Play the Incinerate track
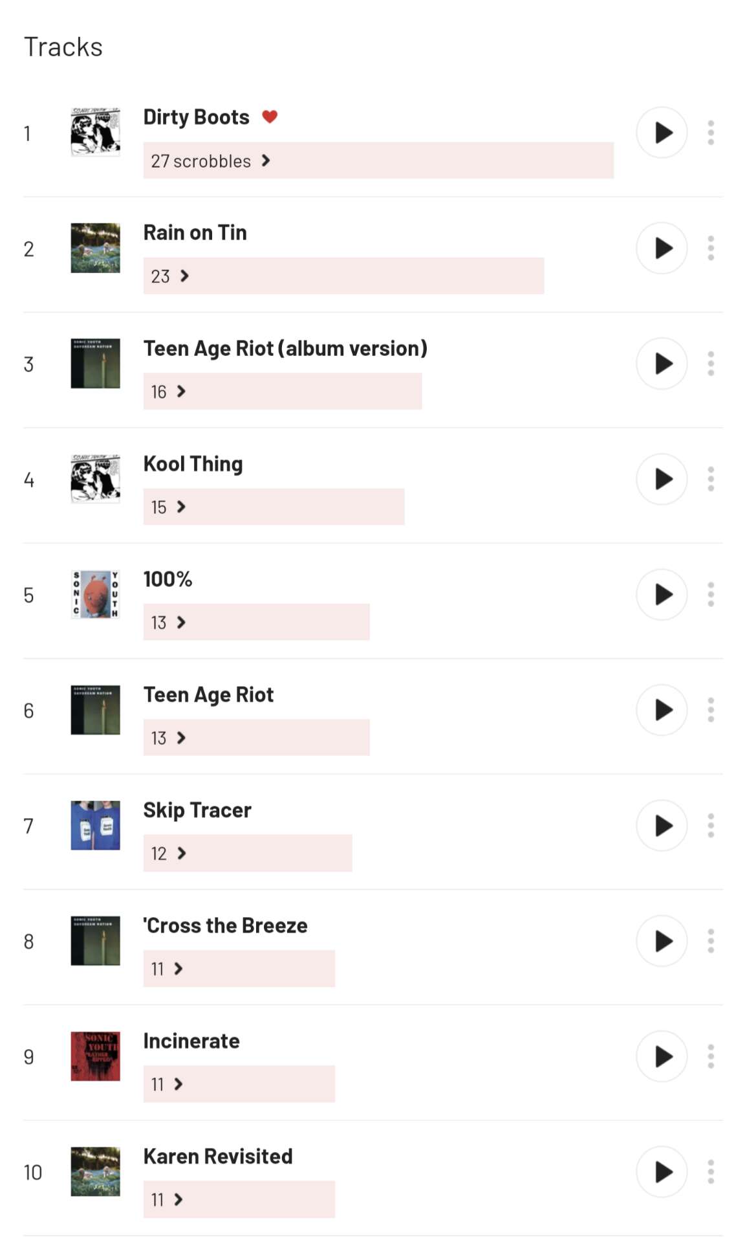Screen dimensions: 745x1251 (662, 1056)
